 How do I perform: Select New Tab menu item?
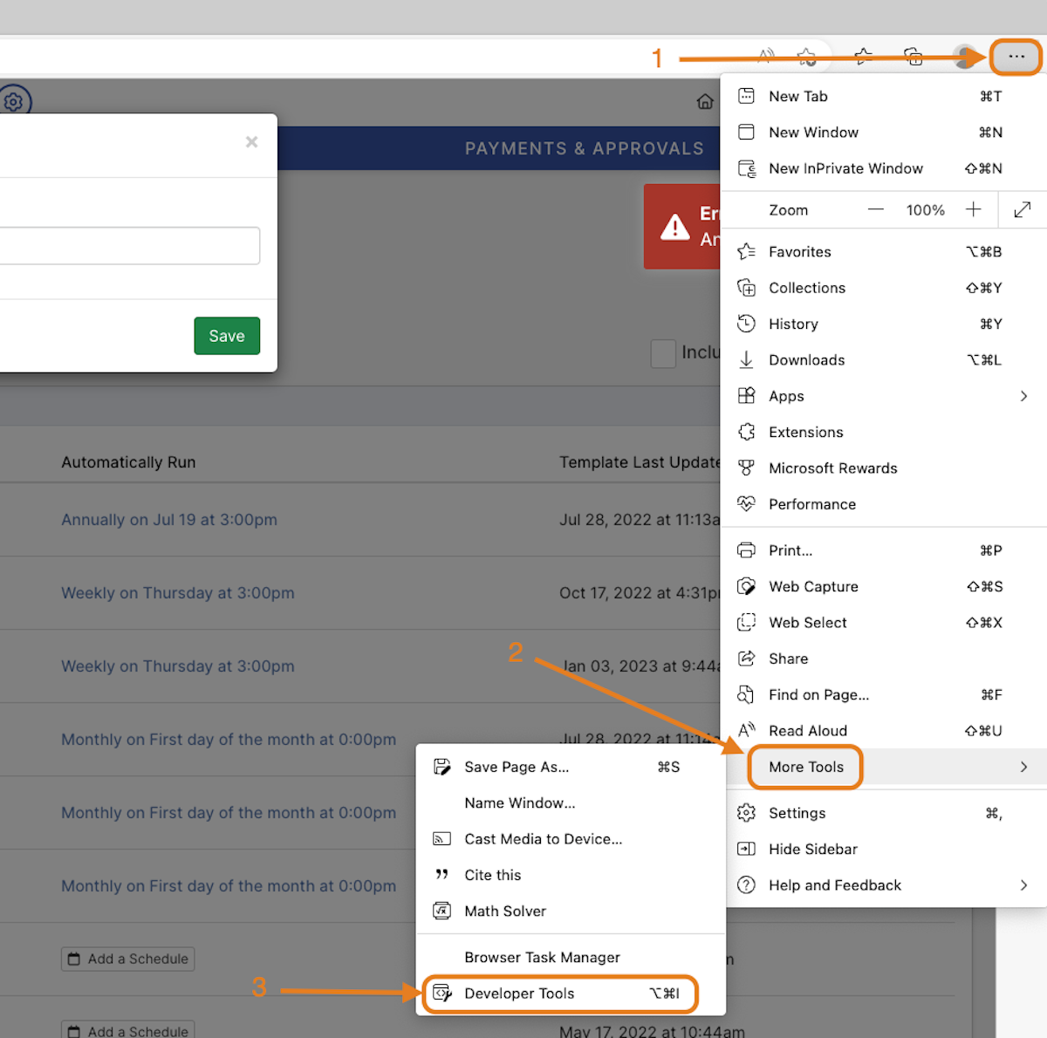click(x=884, y=96)
